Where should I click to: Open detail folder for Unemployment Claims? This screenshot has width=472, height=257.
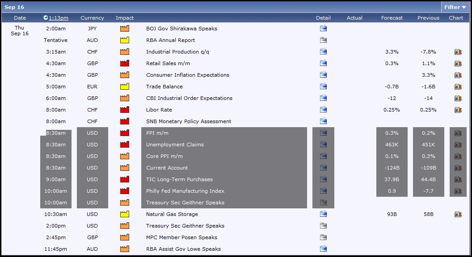coord(323,144)
